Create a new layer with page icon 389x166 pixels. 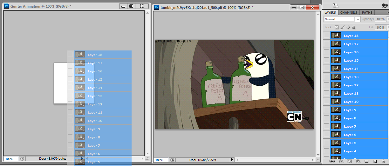[375, 161]
